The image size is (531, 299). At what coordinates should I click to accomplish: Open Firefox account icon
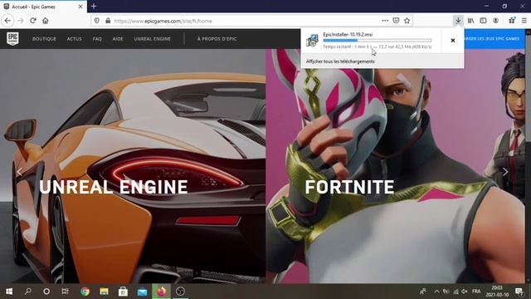tap(496, 21)
